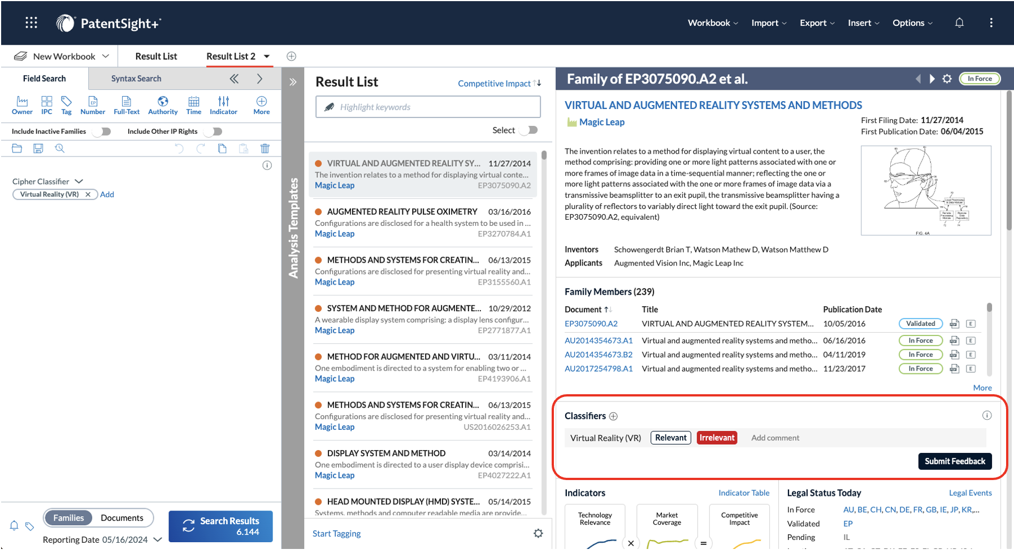This screenshot has height=558, width=1014.
Task: Open family view settings gear icon
Action: pyautogui.click(x=947, y=79)
